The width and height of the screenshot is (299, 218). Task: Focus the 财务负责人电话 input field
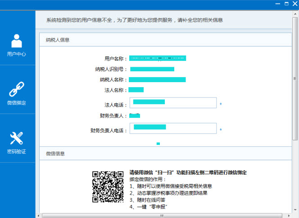click(173, 128)
